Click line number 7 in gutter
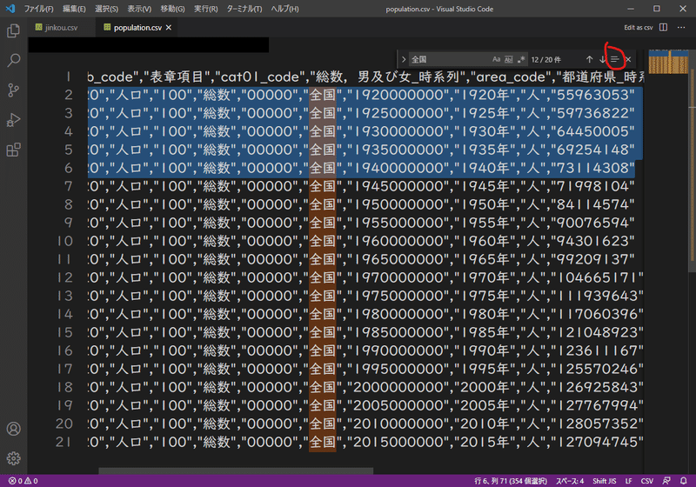696x487 pixels. (68, 186)
